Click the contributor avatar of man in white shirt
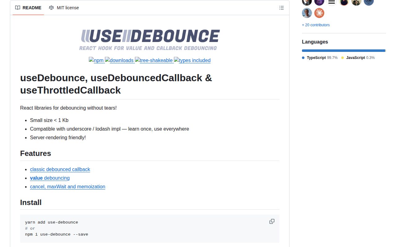Viewport: 396px width, 247px height. [x=307, y=13]
